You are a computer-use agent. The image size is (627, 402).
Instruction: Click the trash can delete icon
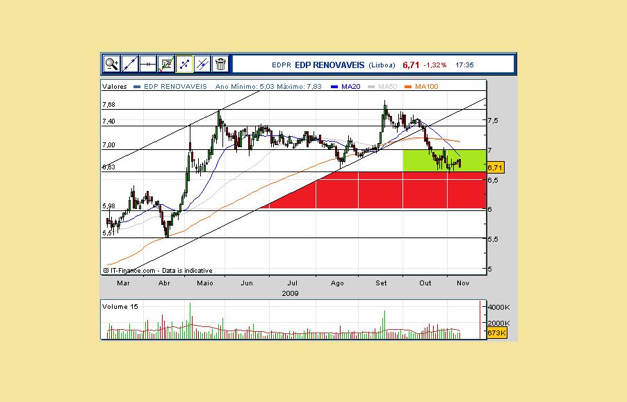[220, 64]
